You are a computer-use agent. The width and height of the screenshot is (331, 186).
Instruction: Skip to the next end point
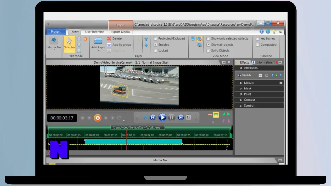(x=181, y=118)
